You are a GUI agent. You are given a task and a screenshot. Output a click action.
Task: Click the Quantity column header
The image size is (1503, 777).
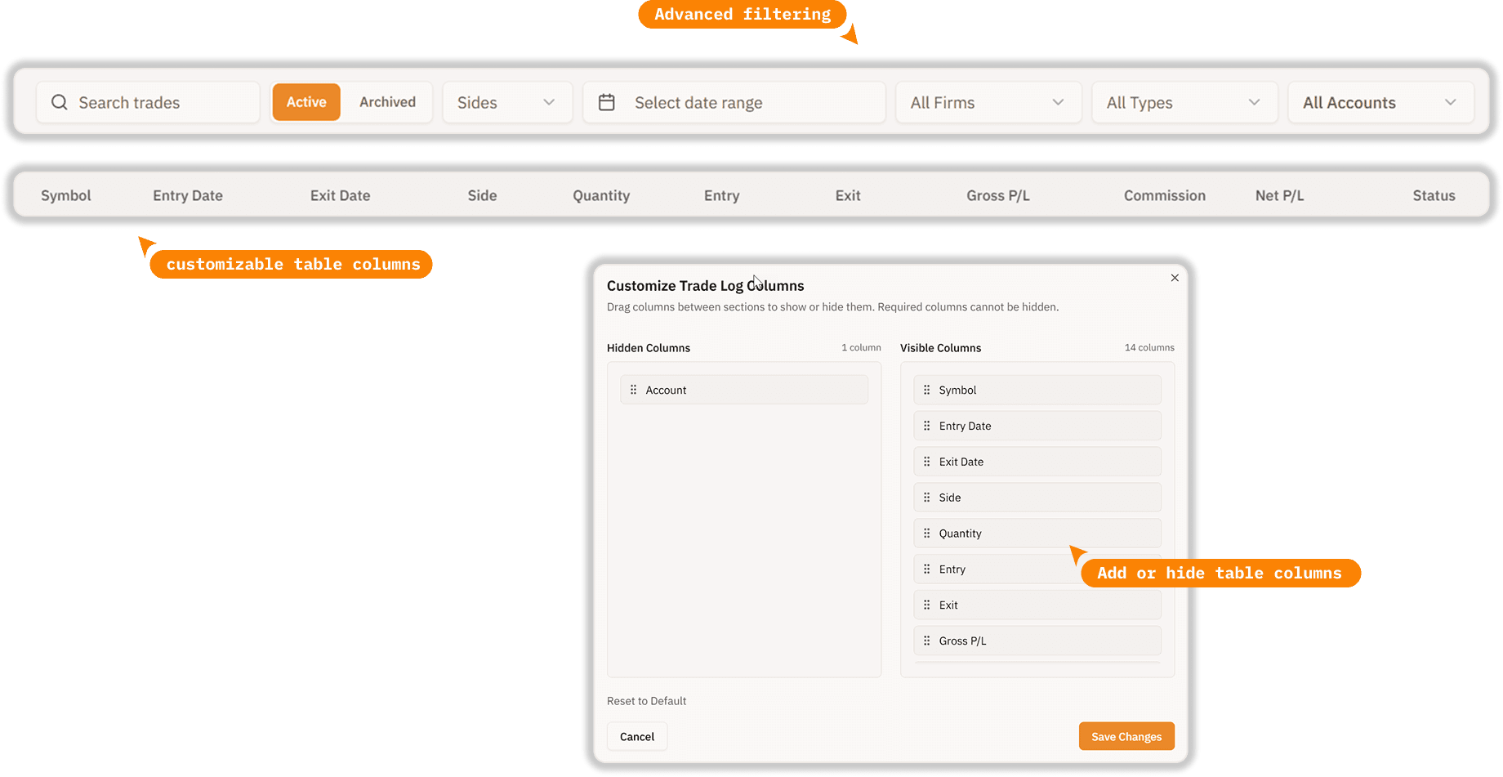pyautogui.click(x=601, y=195)
